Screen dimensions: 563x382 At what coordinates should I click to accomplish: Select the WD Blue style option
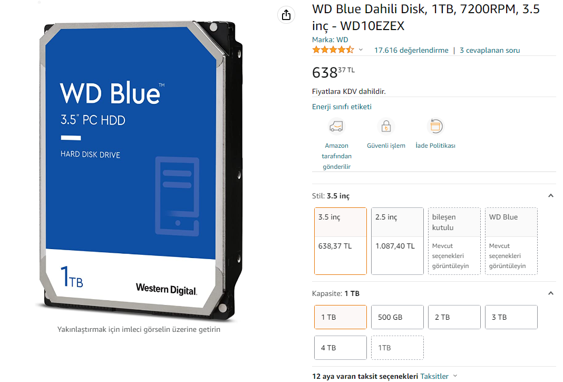(511, 241)
